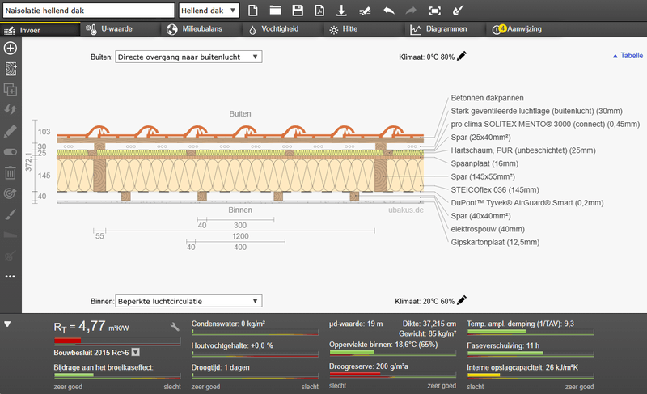The image size is (647, 394).
Task: Click the Naisolatie hellend dak name field
Action: 89,11
